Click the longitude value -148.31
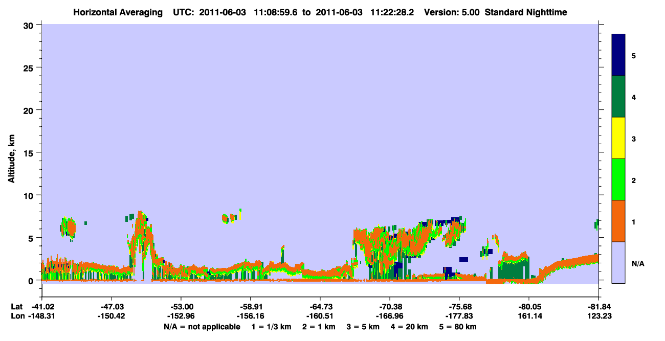 pos(41,316)
